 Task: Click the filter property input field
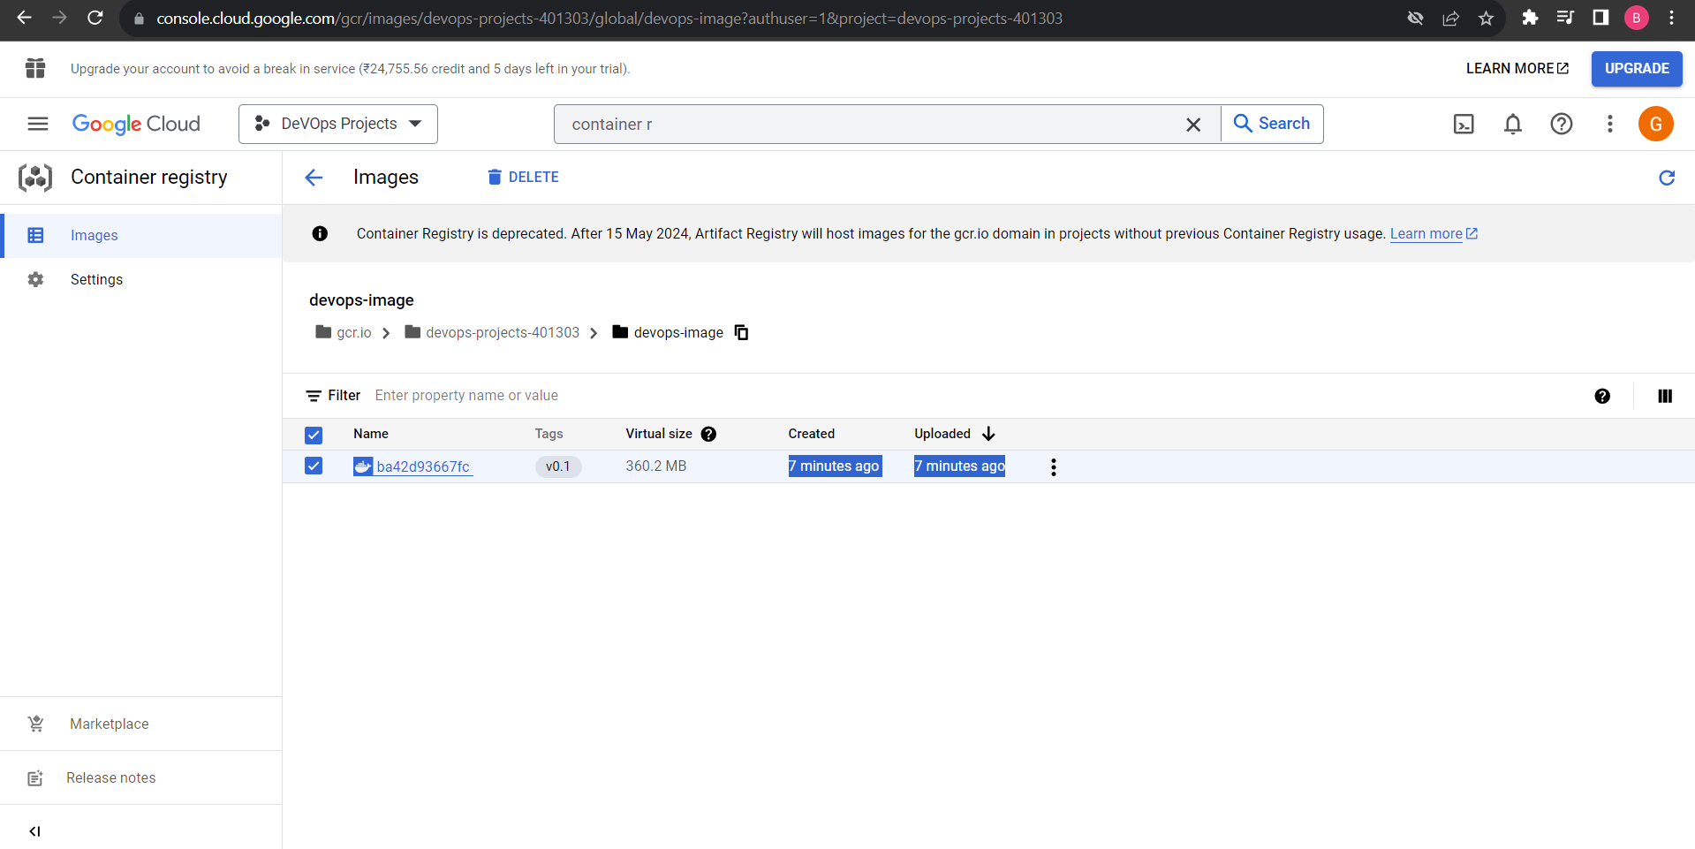coord(972,396)
